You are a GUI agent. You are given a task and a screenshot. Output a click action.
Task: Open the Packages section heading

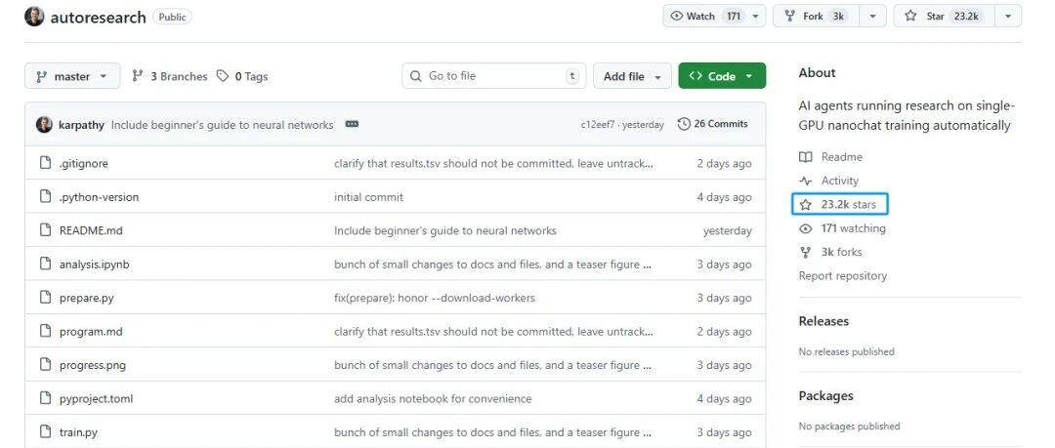coord(825,395)
